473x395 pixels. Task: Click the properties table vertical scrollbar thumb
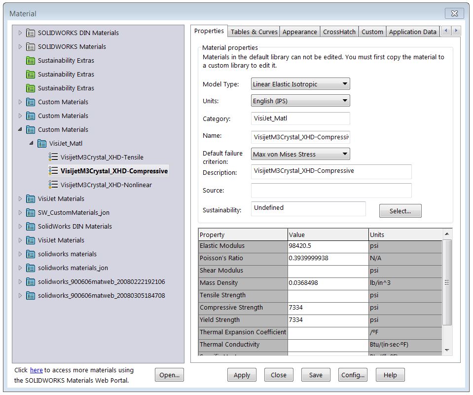[447, 282]
